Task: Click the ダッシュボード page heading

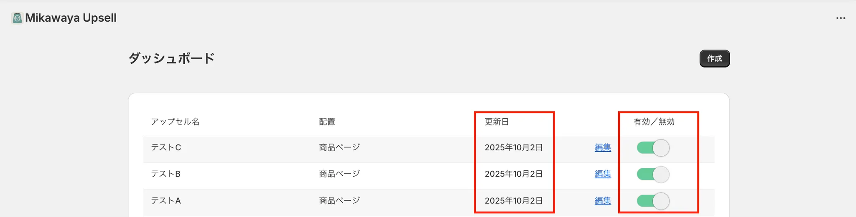Action: pos(171,58)
